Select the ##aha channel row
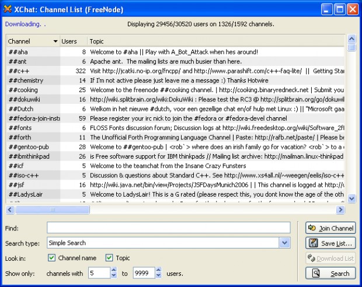This screenshot has width=362, height=287. [176, 52]
